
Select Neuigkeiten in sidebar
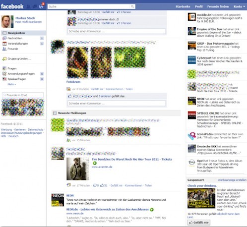point(24,33)
